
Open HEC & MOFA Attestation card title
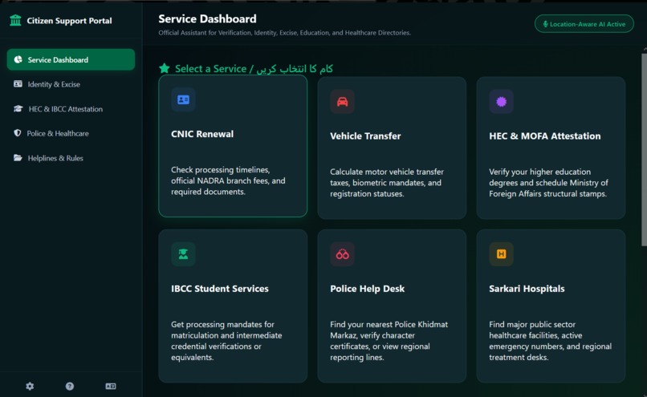point(545,136)
